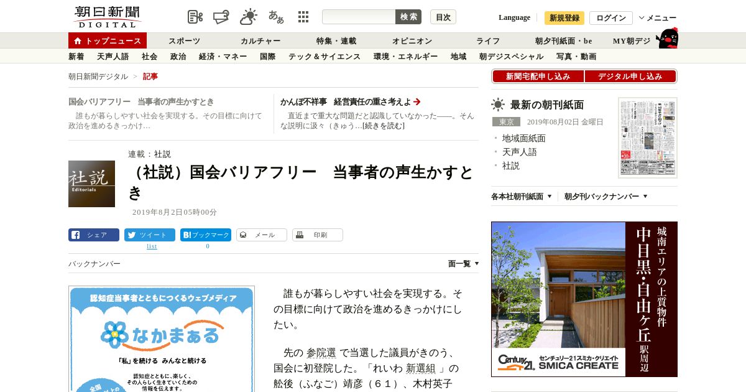This screenshot has height=392, width=746.
Task: Select the MY朝デジ tab
Action: point(632,41)
